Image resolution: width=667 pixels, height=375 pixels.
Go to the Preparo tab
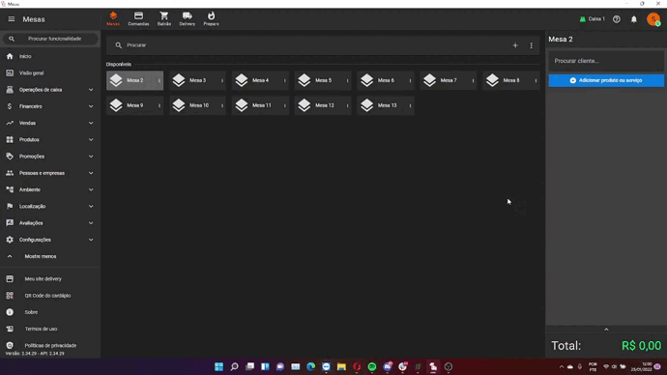pyautogui.click(x=211, y=19)
